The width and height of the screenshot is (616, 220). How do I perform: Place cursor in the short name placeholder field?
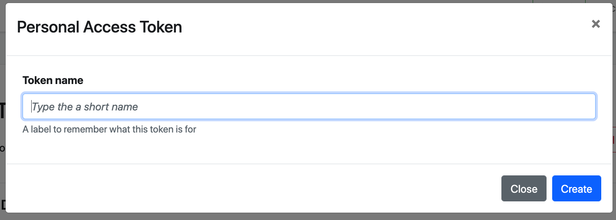[x=309, y=107]
